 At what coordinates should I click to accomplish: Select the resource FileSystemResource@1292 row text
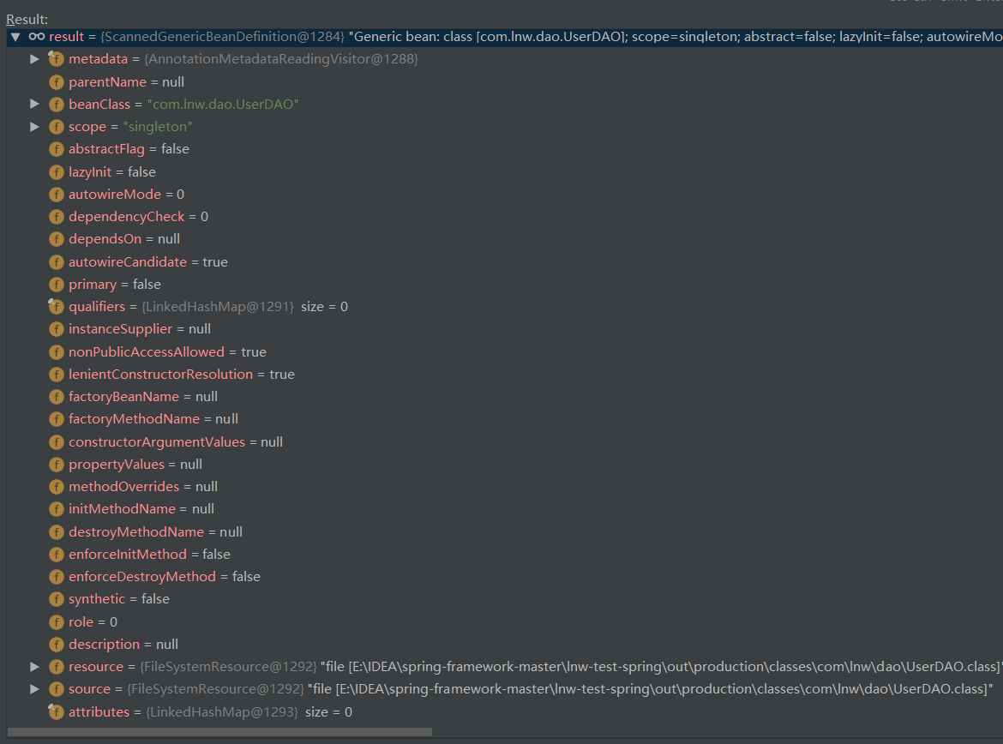click(536, 667)
